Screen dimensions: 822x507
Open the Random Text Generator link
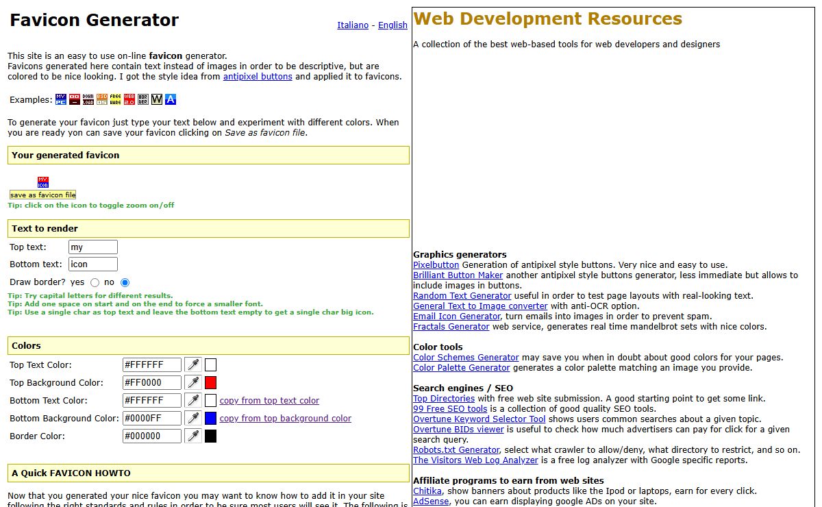[462, 295]
